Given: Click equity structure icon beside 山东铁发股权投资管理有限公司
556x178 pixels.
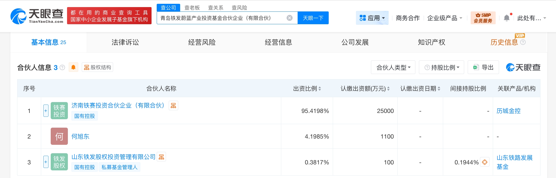Looking at the screenshot, I should click(x=161, y=157).
